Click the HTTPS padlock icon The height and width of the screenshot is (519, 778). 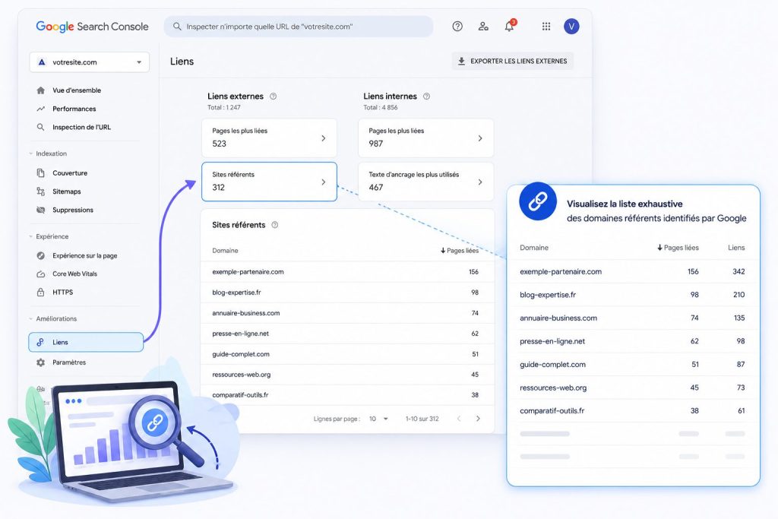point(41,293)
